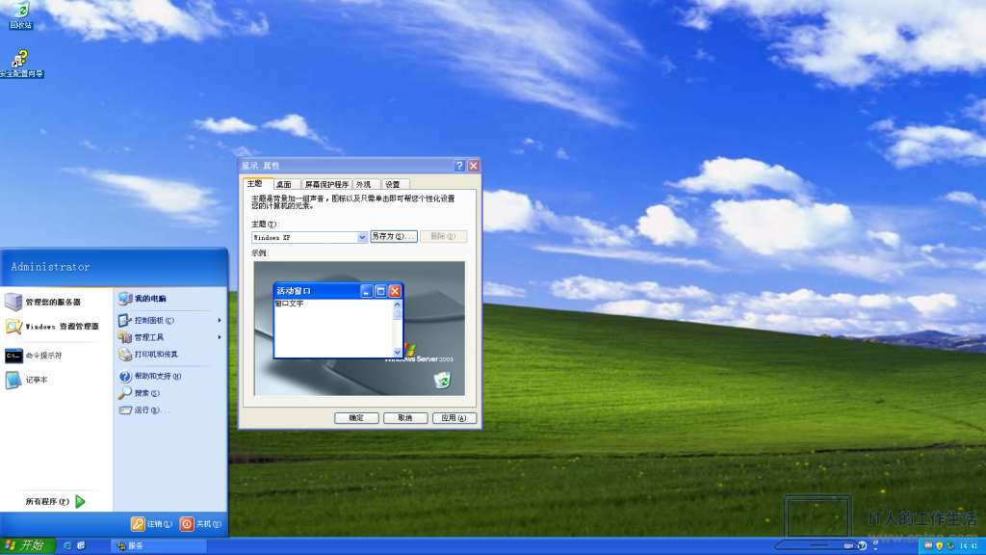
Task: Select the 安全配置向导 desktop shortcut
Action: coord(21,64)
